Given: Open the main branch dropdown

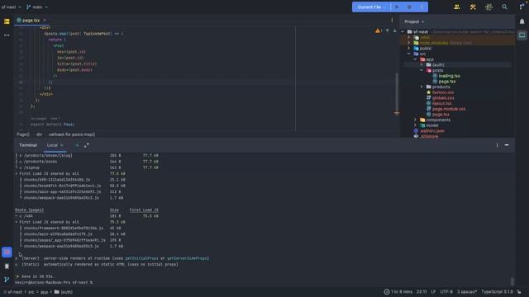Looking at the screenshot, I should coord(37,7).
